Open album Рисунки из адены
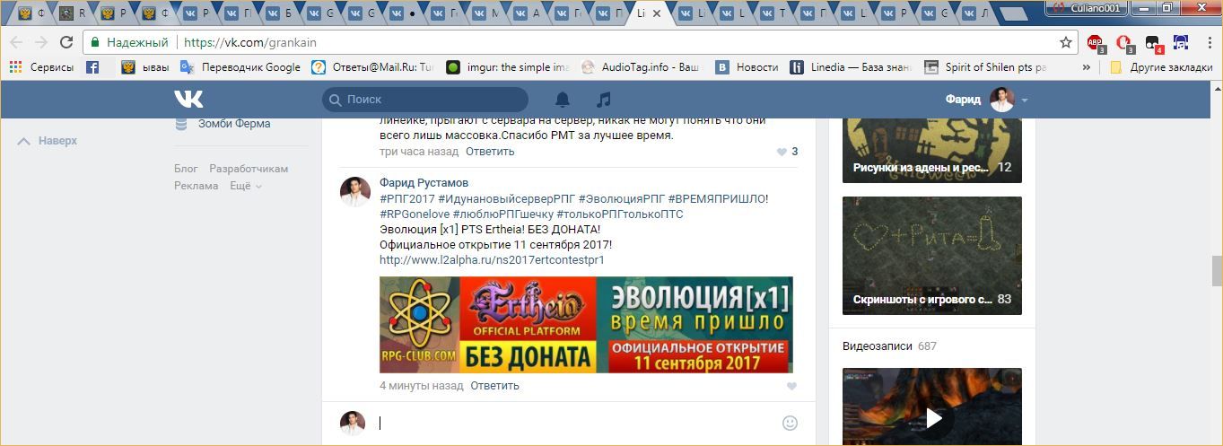1223x446 pixels. click(x=932, y=150)
